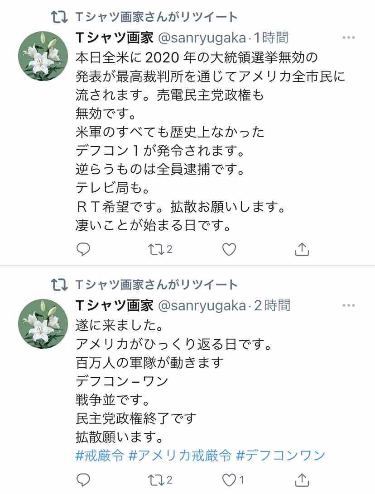Open the #デフコンワン hashtag

click(281, 455)
